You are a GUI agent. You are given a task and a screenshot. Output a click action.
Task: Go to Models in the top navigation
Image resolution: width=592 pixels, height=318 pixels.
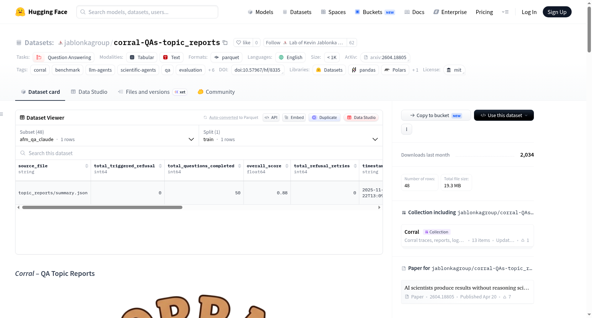(x=260, y=12)
